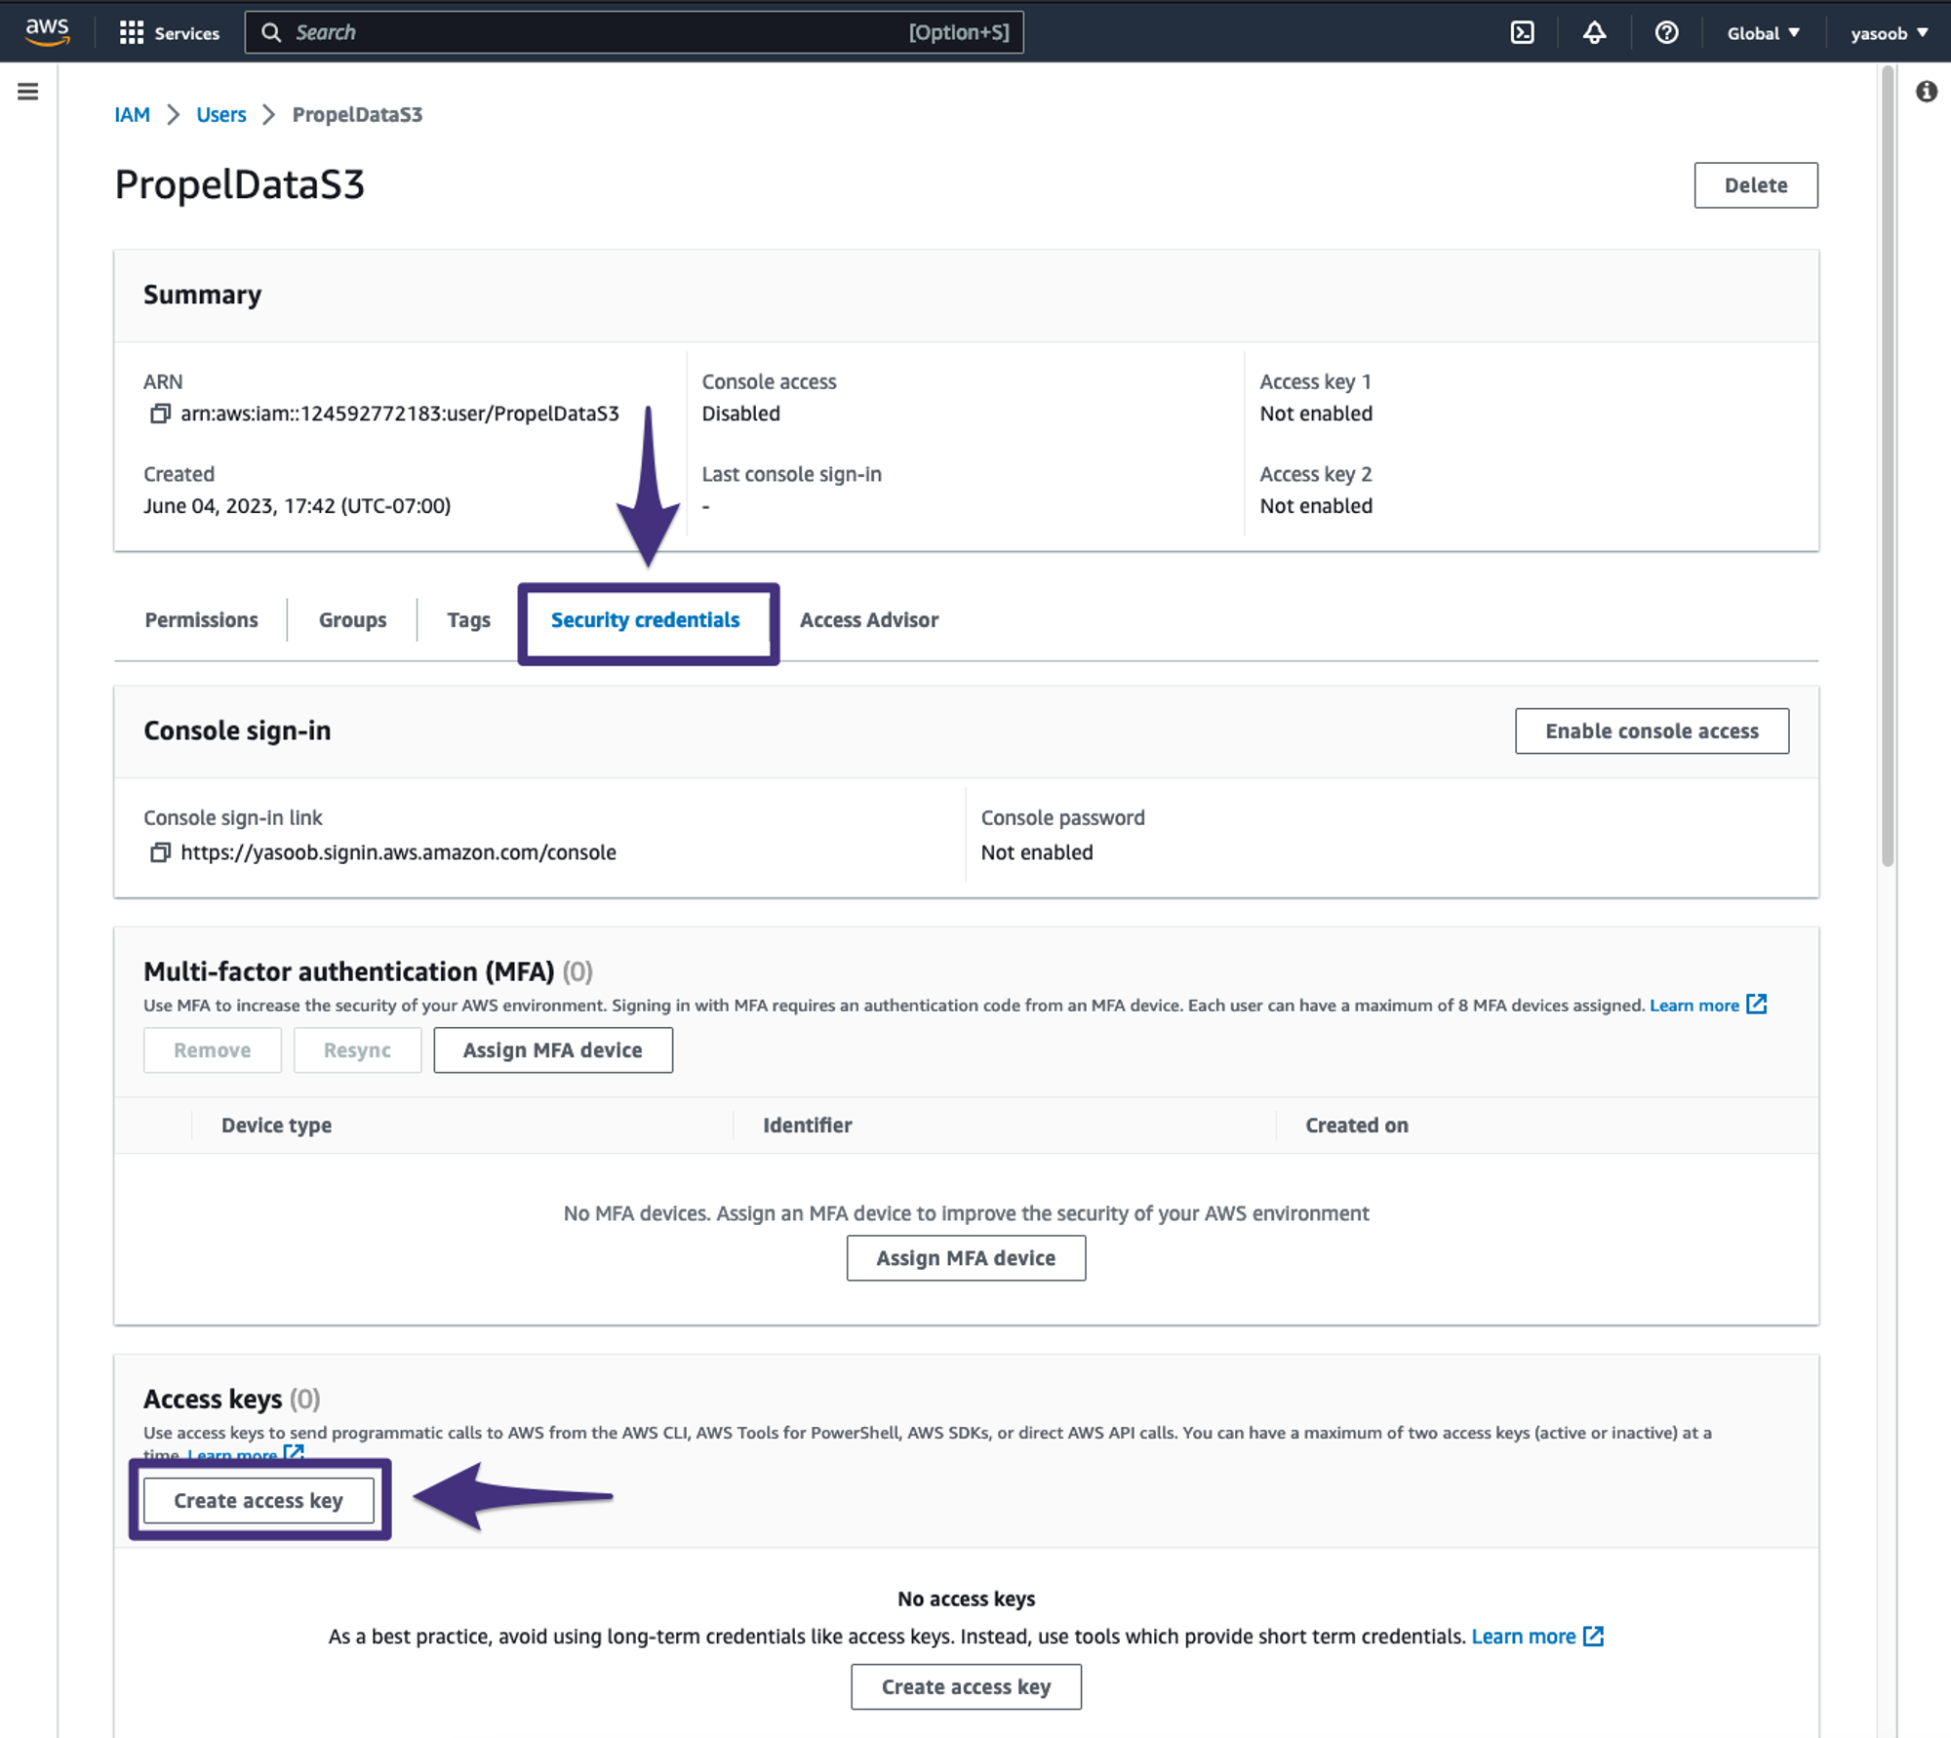Image resolution: width=1951 pixels, height=1738 pixels.
Task: Click Assign MFA device button under No MFA devices
Action: (x=966, y=1258)
